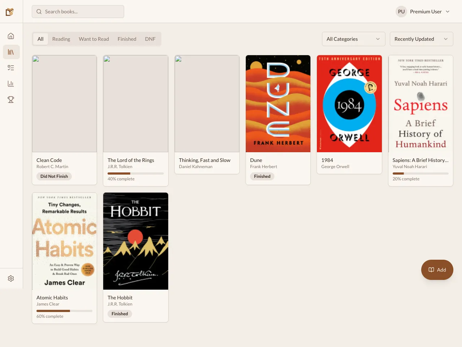Open the trophy achievements icon
This screenshot has height=347, width=462.
click(11, 100)
